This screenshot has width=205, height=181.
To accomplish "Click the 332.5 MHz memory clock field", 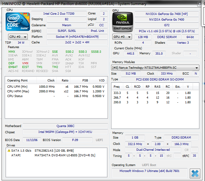I will click(135, 144).
